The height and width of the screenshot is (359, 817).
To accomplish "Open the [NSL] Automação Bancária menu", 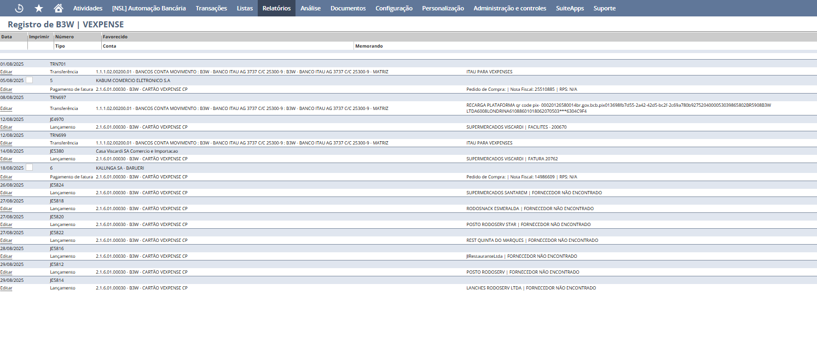I will 149,8.
